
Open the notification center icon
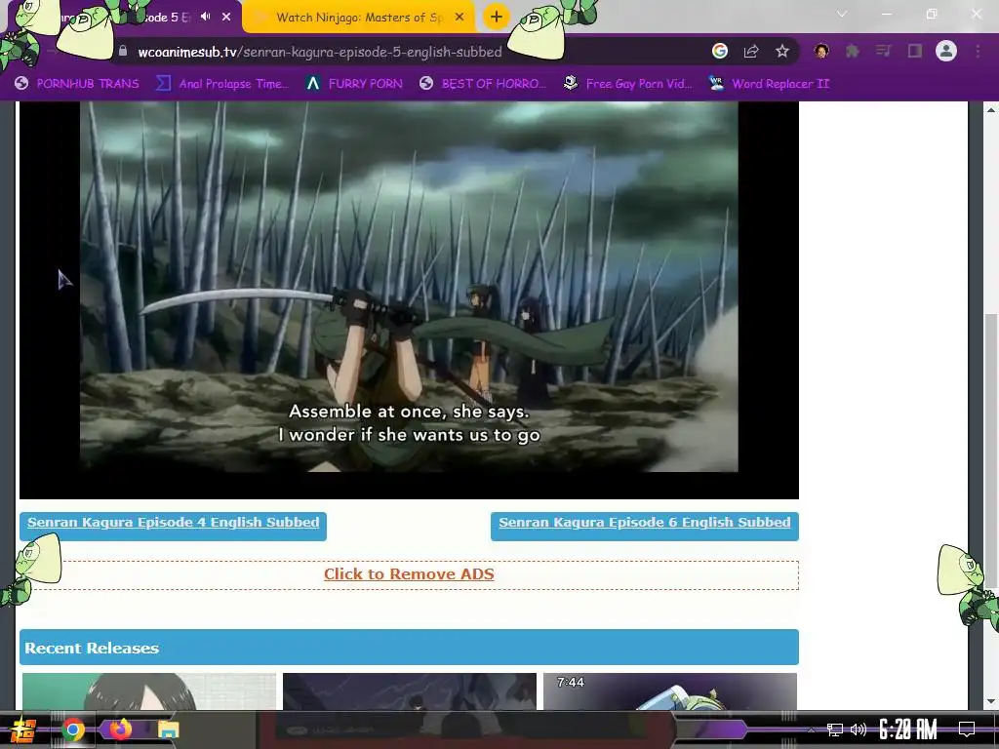967,729
